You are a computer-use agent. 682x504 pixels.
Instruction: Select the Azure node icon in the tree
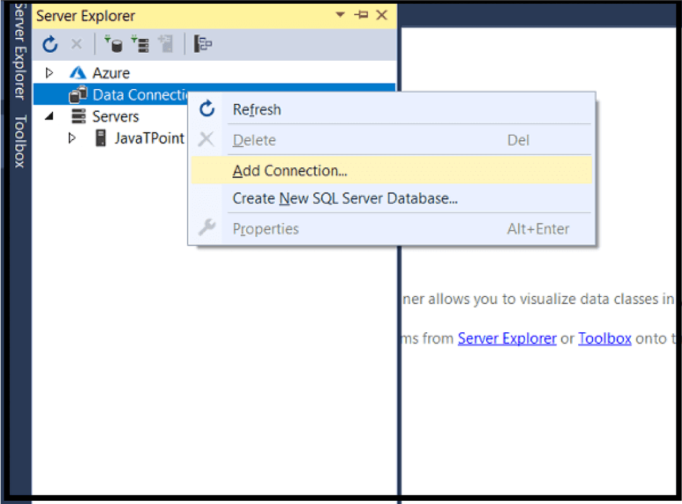coord(78,73)
